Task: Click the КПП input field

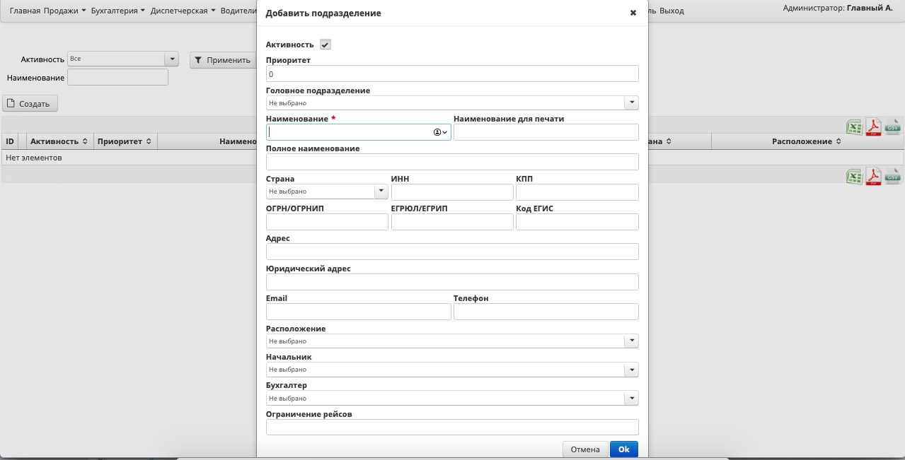Action: (577, 192)
